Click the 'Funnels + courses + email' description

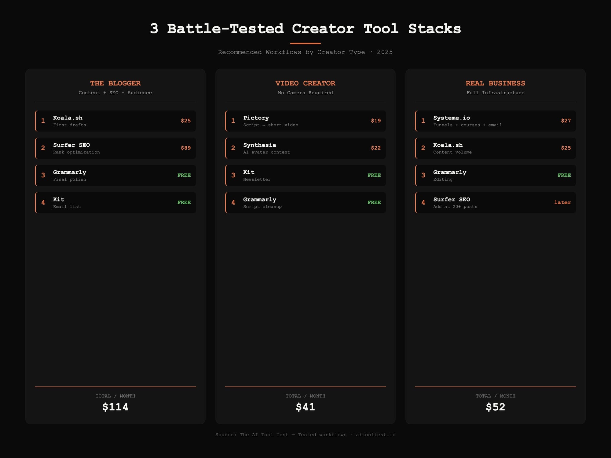pyautogui.click(x=467, y=125)
